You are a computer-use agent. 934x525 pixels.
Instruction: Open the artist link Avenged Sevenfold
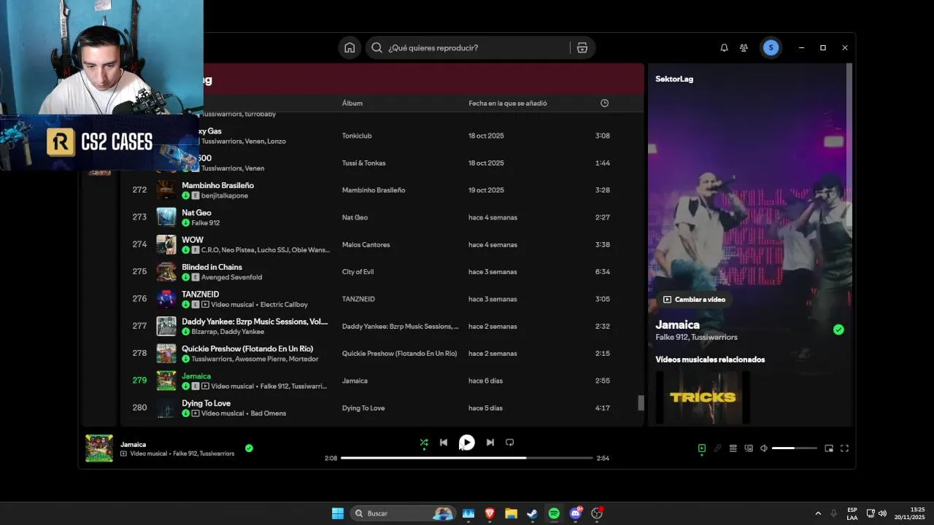pyautogui.click(x=231, y=278)
